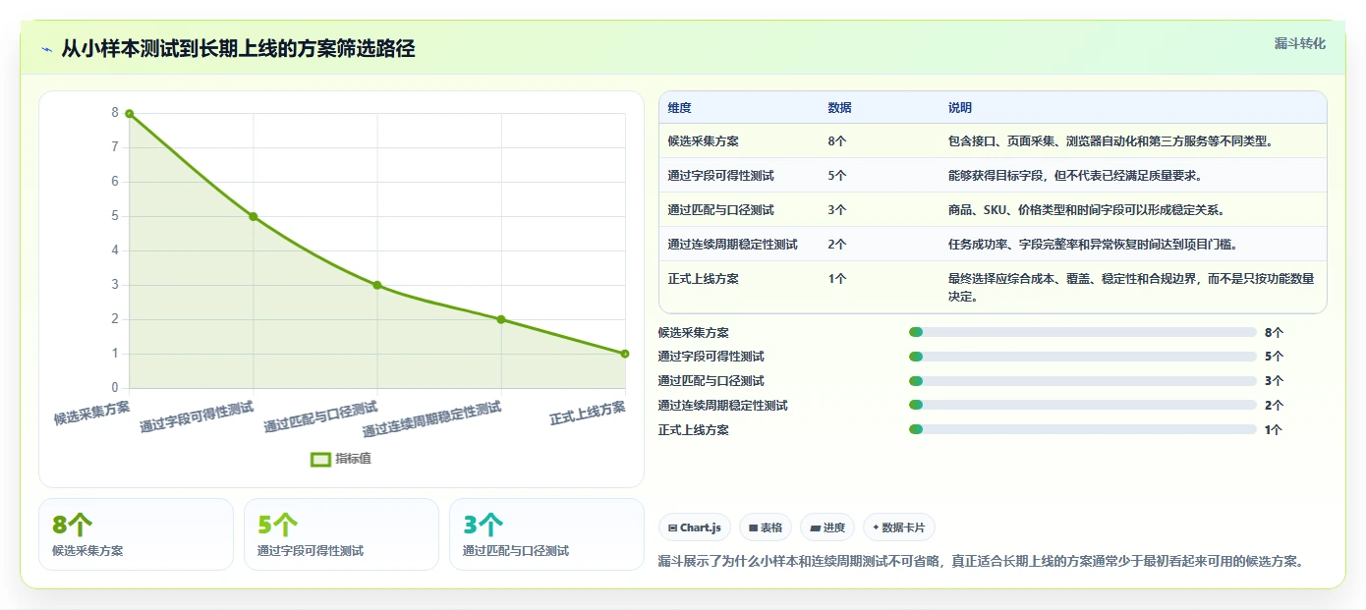Click the chart point for 通过连续周期稳定性测试
Viewport: 1366px width, 610px height.
tap(501, 319)
